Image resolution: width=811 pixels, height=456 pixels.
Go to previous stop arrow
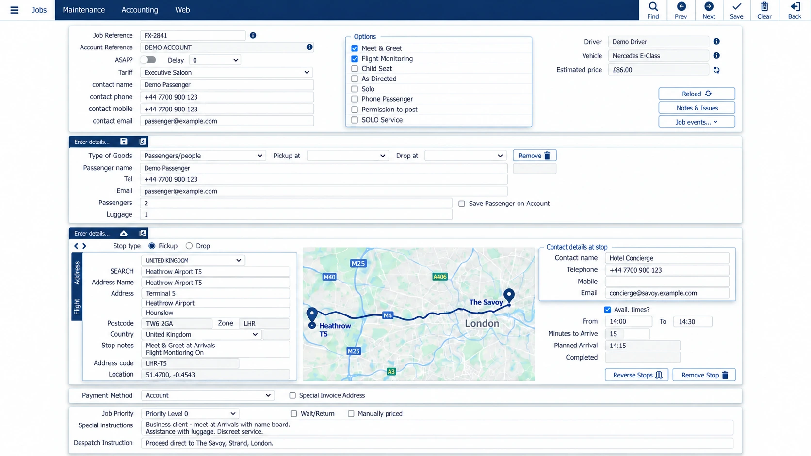[x=76, y=246]
